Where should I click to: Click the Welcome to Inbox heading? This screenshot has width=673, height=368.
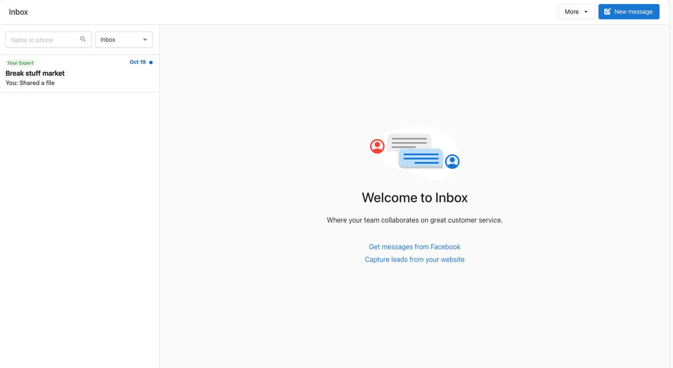tap(414, 198)
